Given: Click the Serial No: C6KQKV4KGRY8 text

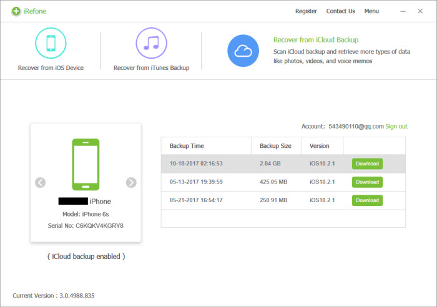Looking at the screenshot, I should tap(86, 226).
